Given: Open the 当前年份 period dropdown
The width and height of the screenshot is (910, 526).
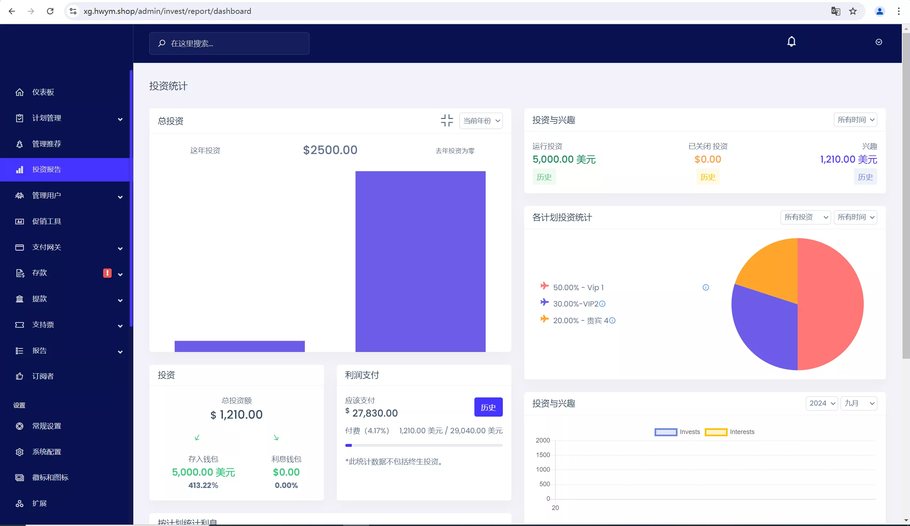Looking at the screenshot, I should (481, 121).
